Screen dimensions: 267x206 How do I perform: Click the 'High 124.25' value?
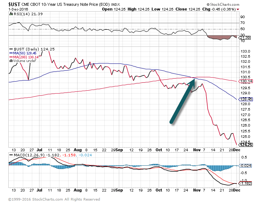(138, 9)
